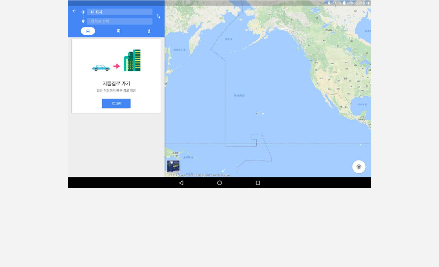The width and height of the screenshot is (439, 267).
Task: Click the blue 로그인 button
Action: [x=116, y=103]
